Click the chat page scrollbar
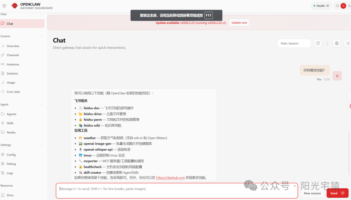Viewport: 351px width, 200px height. point(349,153)
